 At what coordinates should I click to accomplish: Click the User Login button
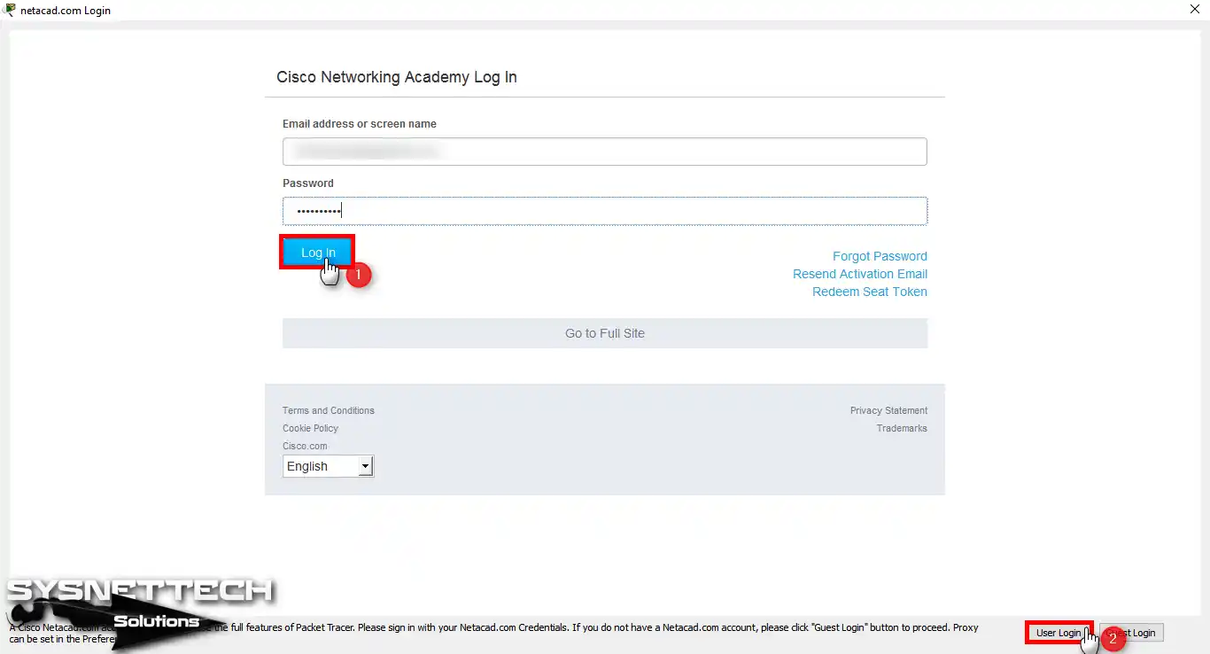click(x=1059, y=633)
